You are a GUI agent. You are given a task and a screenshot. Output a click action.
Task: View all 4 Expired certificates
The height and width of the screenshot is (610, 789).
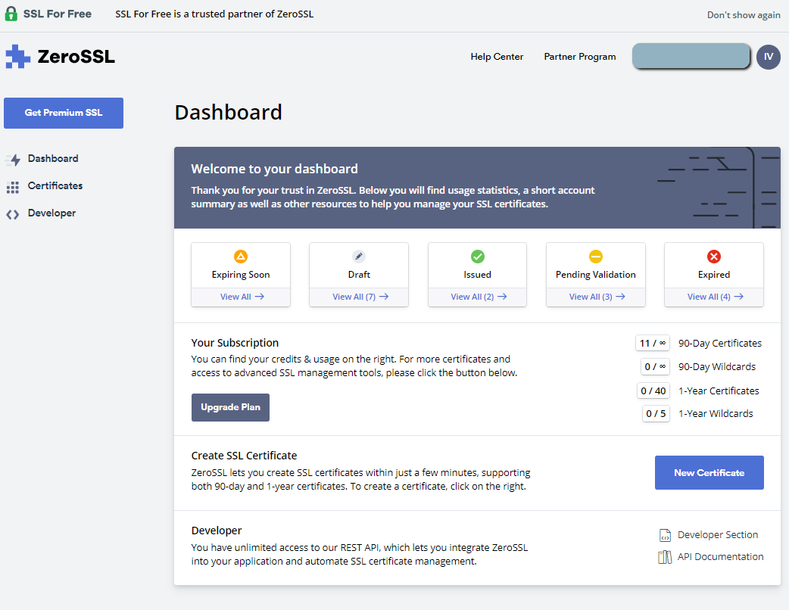click(715, 297)
